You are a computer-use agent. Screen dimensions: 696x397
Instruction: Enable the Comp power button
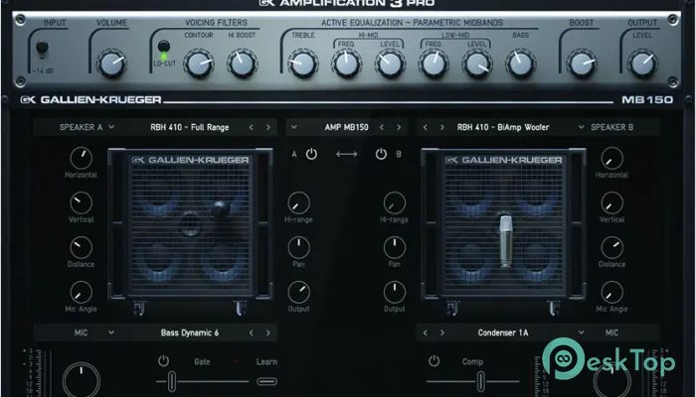434,361
